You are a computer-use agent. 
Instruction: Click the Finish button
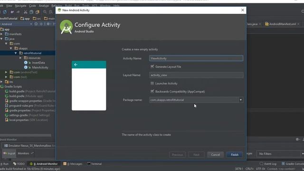pyautogui.click(x=235, y=154)
